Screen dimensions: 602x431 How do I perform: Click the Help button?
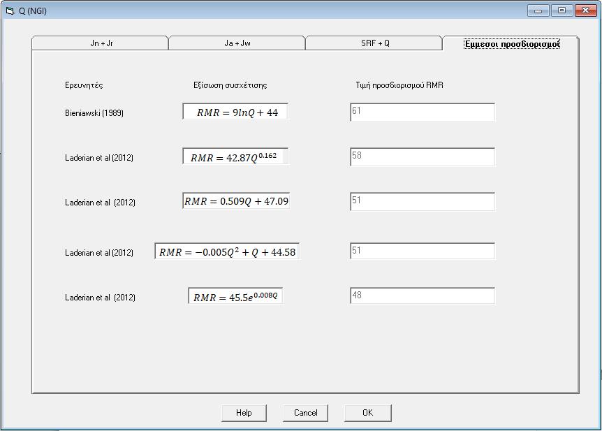pyautogui.click(x=244, y=413)
